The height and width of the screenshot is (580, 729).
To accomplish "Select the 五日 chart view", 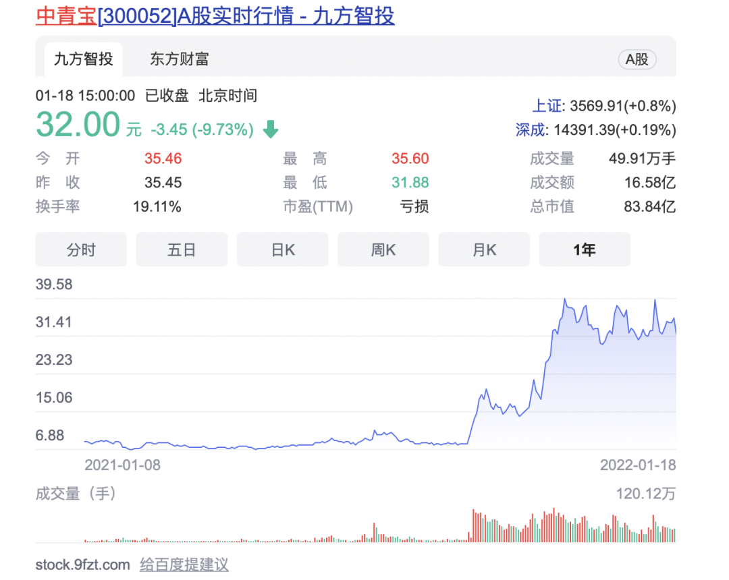I will pyautogui.click(x=182, y=250).
